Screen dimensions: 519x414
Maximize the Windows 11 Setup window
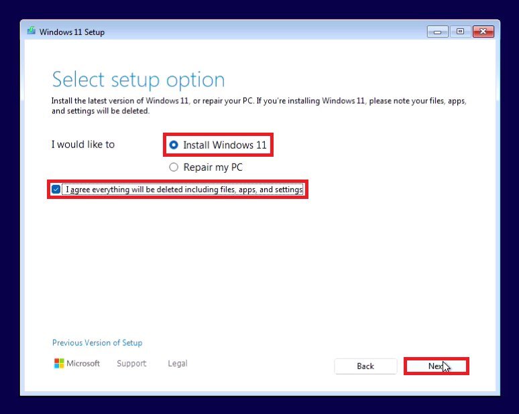click(x=460, y=31)
